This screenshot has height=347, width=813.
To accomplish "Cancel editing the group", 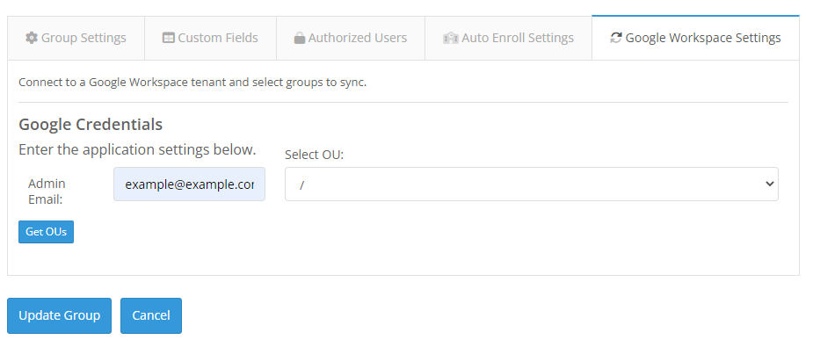I will (x=151, y=315).
